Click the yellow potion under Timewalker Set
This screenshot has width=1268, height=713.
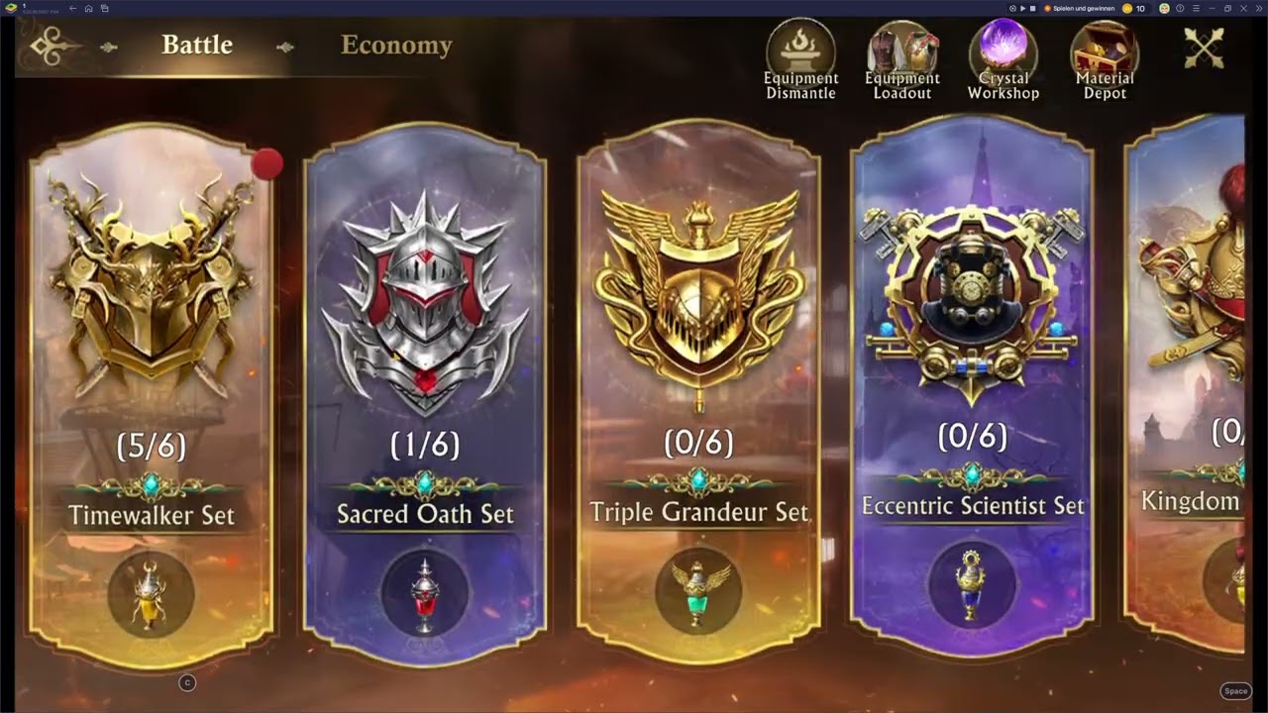point(151,594)
